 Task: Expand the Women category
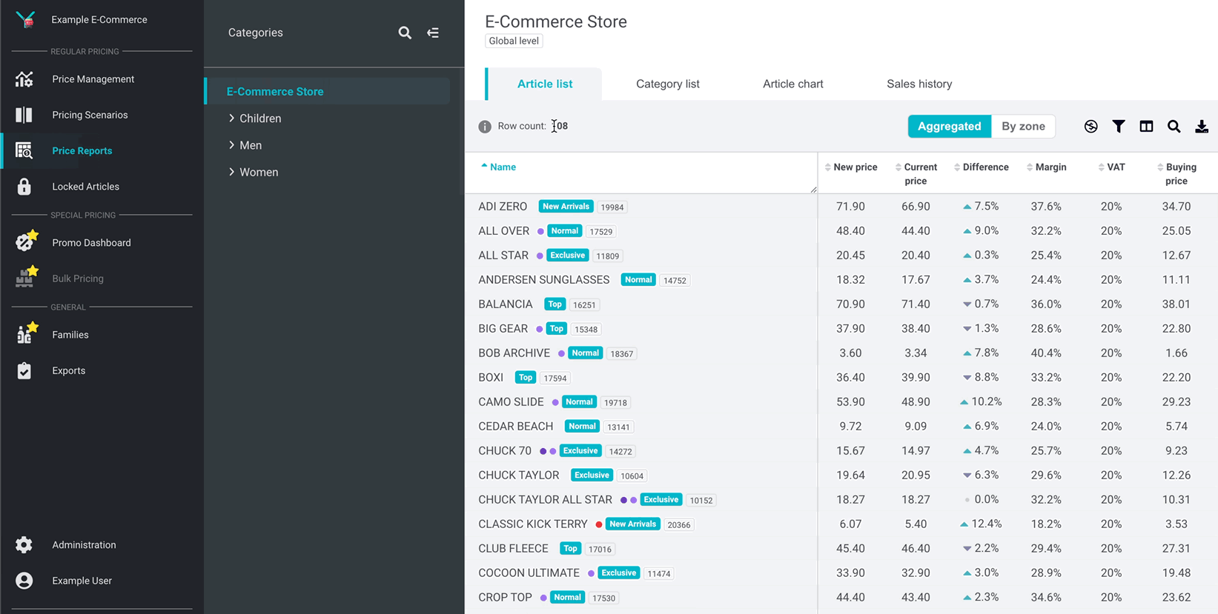pos(232,171)
